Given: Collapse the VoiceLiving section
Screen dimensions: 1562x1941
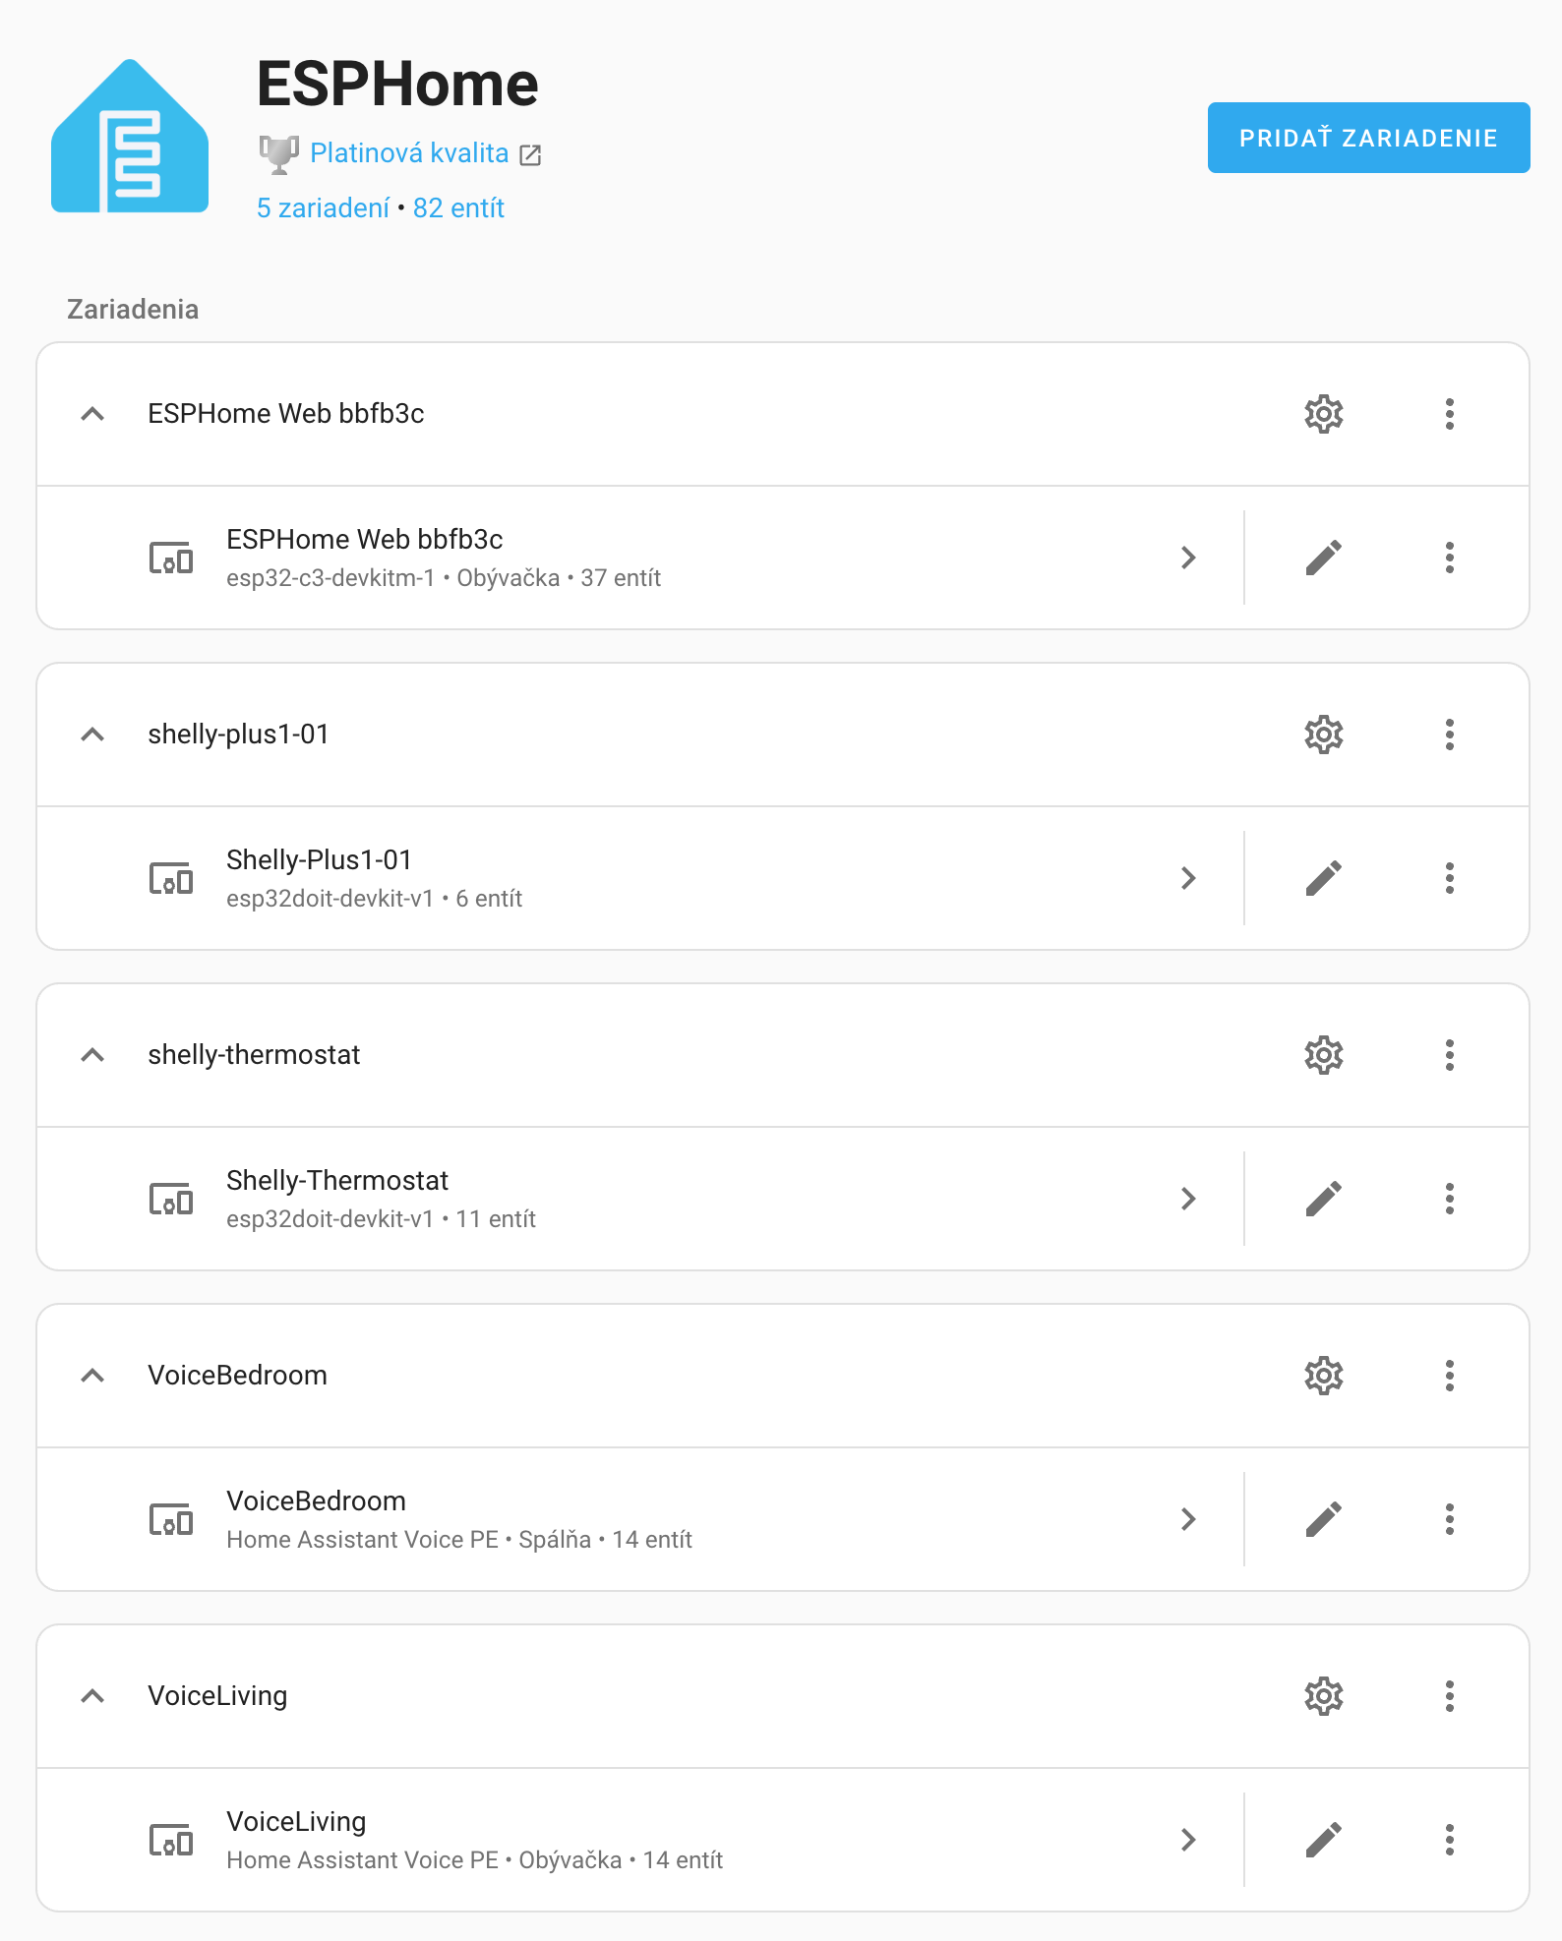Looking at the screenshot, I should (x=92, y=1696).
